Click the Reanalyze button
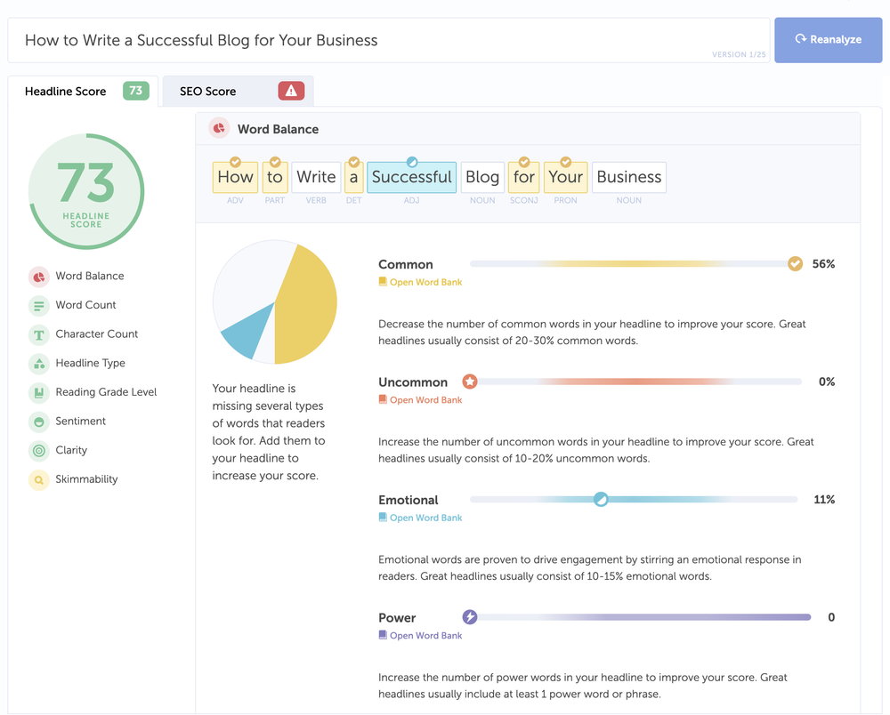The height and width of the screenshot is (715, 890). pos(828,40)
